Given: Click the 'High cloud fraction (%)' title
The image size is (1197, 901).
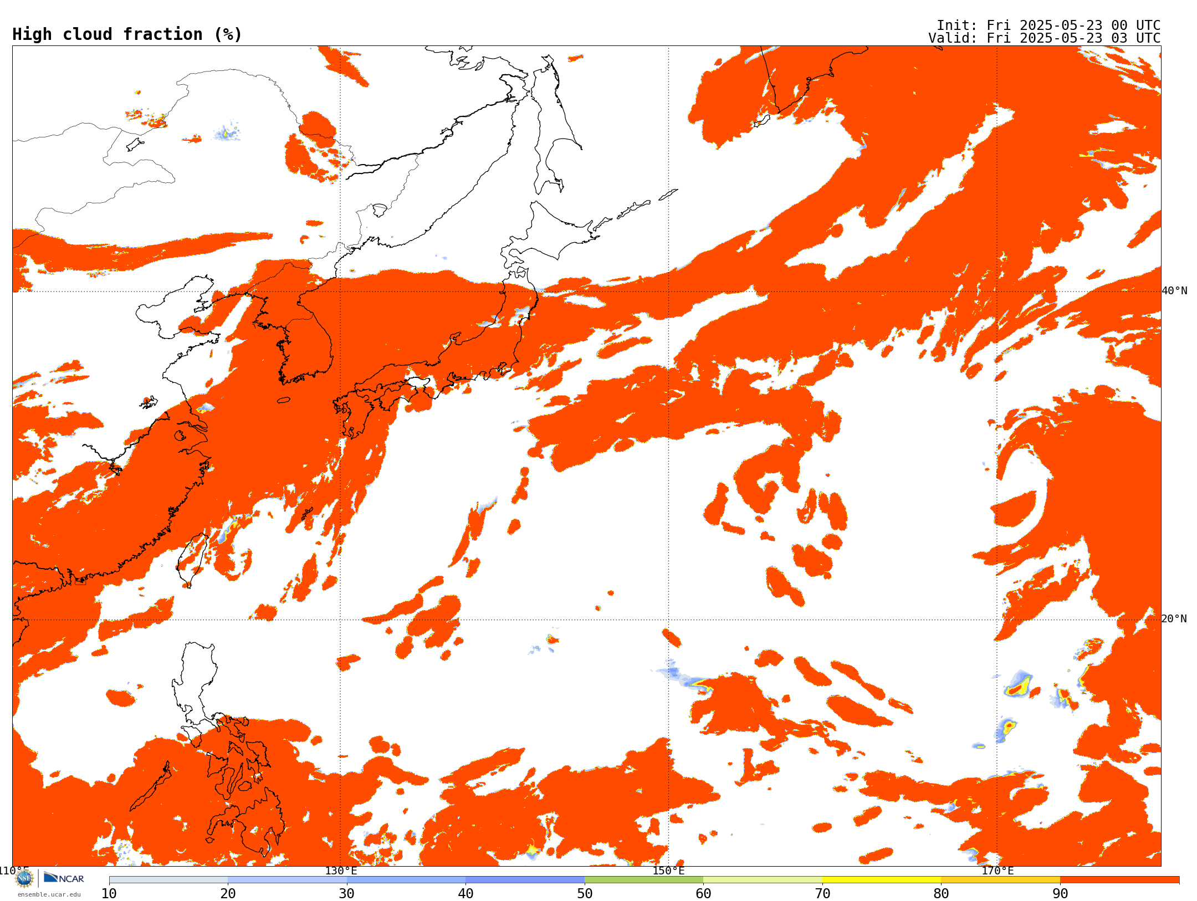Looking at the screenshot, I should 127,34.
